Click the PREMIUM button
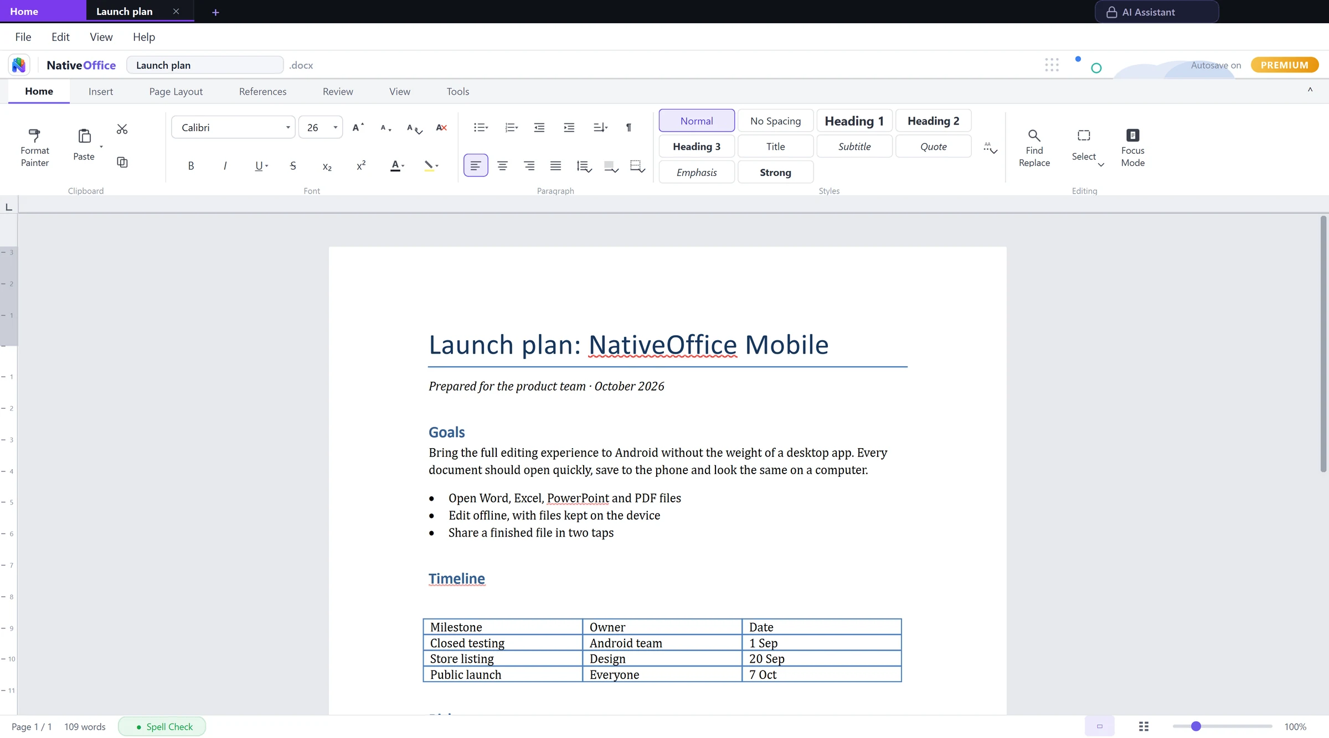 (1285, 65)
